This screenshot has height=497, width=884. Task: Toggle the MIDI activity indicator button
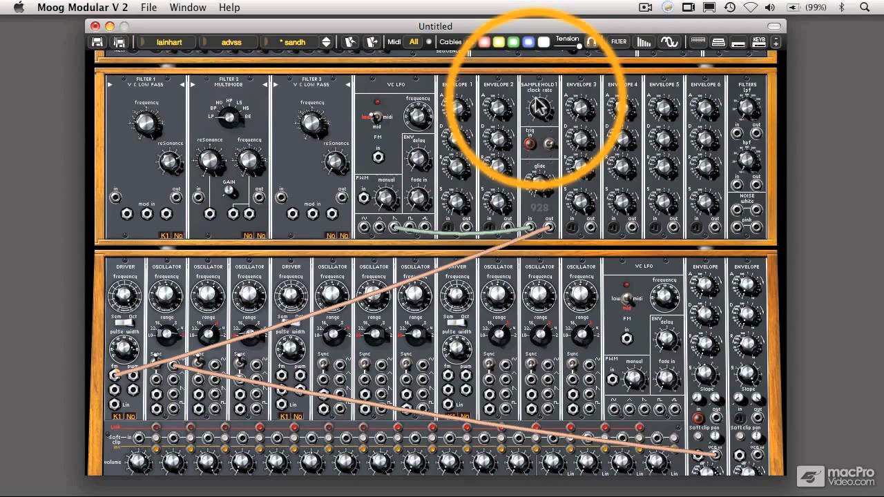click(429, 42)
